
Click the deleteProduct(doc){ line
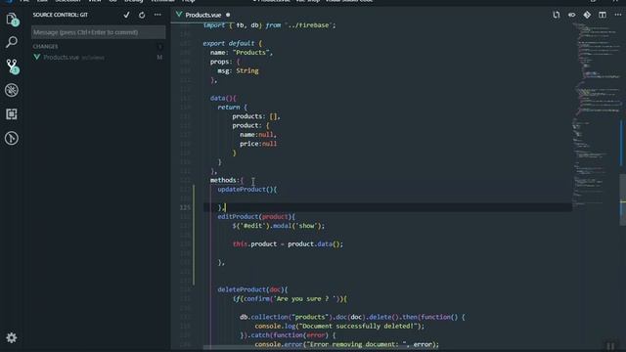[252, 289]
